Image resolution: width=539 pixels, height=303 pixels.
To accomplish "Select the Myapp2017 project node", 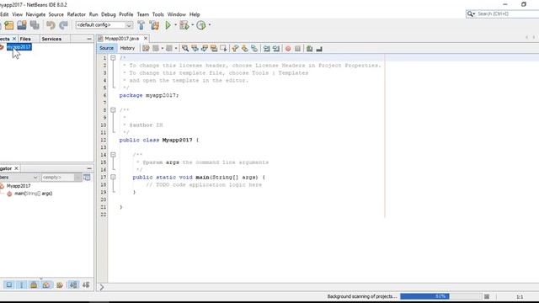I will click(19, 47).
